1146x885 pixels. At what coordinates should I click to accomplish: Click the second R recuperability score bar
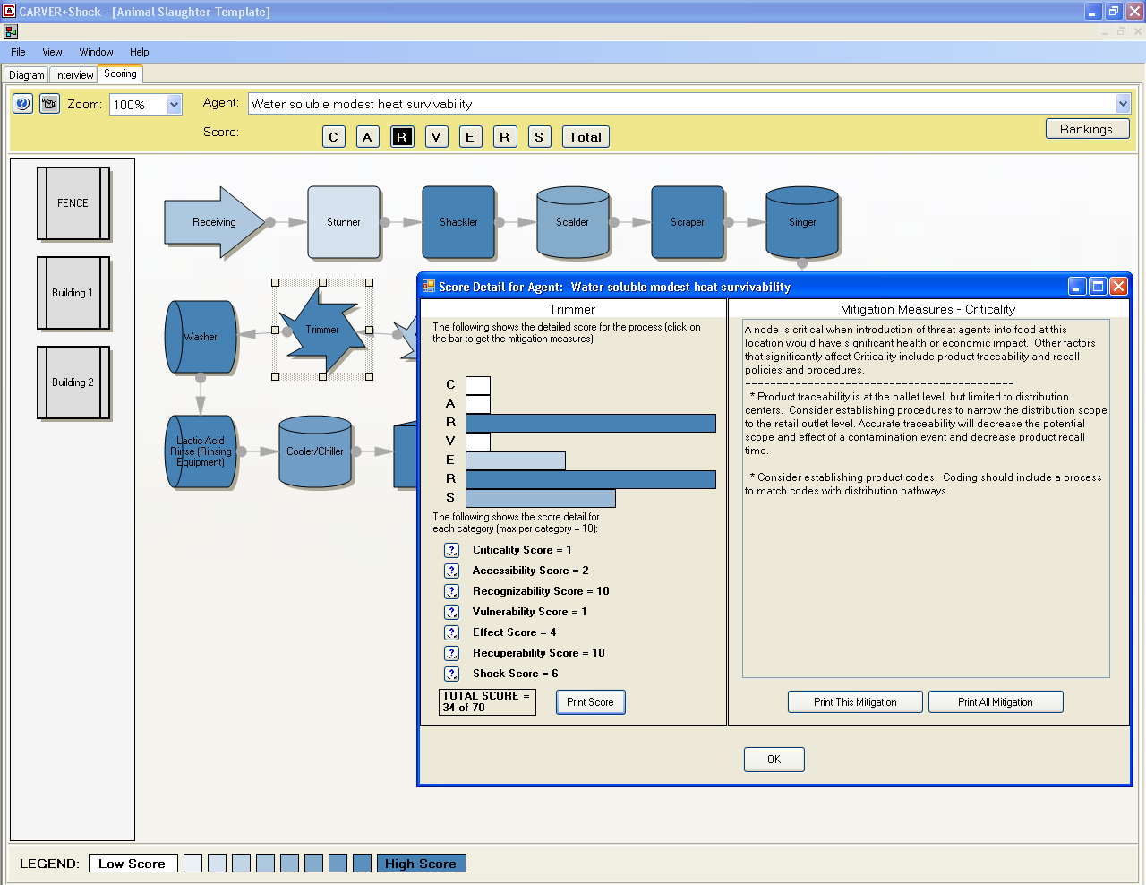(x=591, y=479)
